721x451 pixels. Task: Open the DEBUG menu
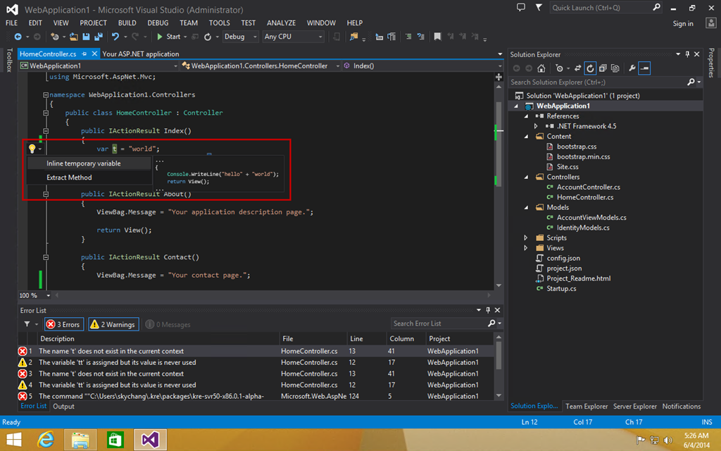coord(158,23)
